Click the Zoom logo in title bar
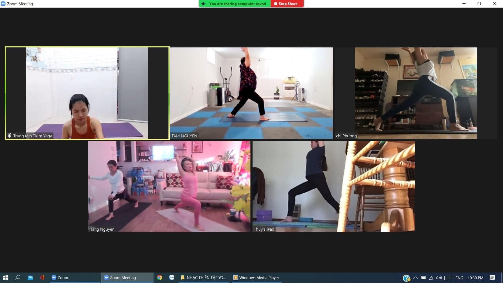 tap(3, 4)
